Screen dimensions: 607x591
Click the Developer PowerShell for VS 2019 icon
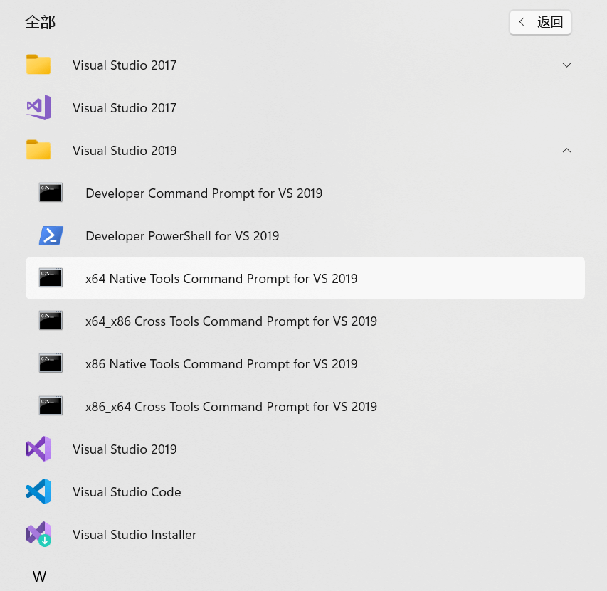click(x=51, y=235)
